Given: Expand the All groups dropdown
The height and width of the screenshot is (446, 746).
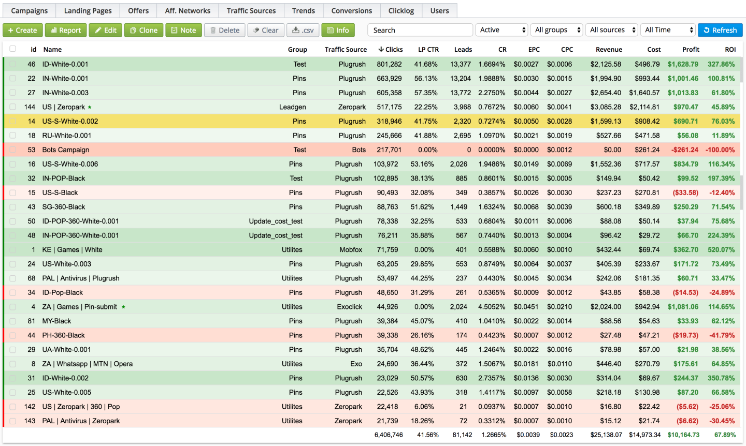Looking at the screenshot, I should (x=556, y=30).
